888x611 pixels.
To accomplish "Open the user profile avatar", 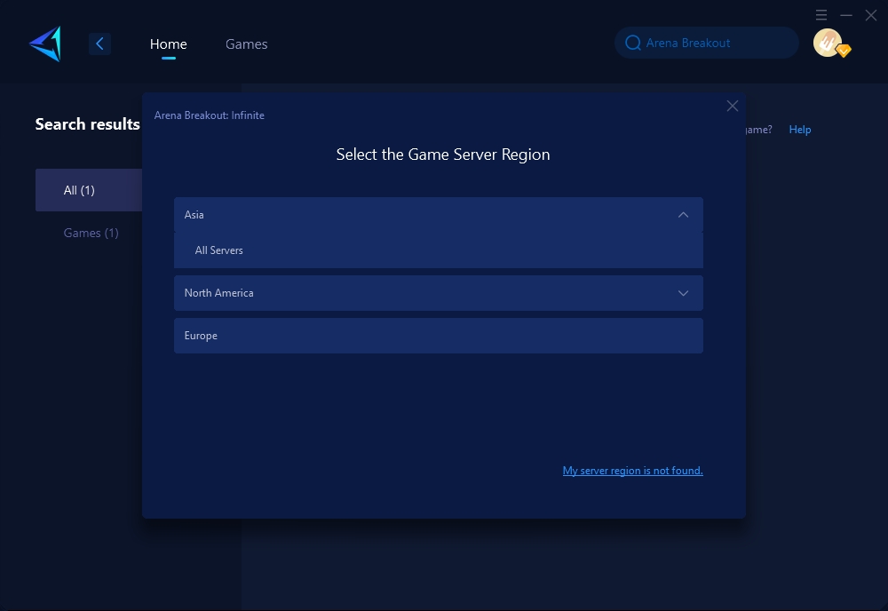I will point(828,43).
